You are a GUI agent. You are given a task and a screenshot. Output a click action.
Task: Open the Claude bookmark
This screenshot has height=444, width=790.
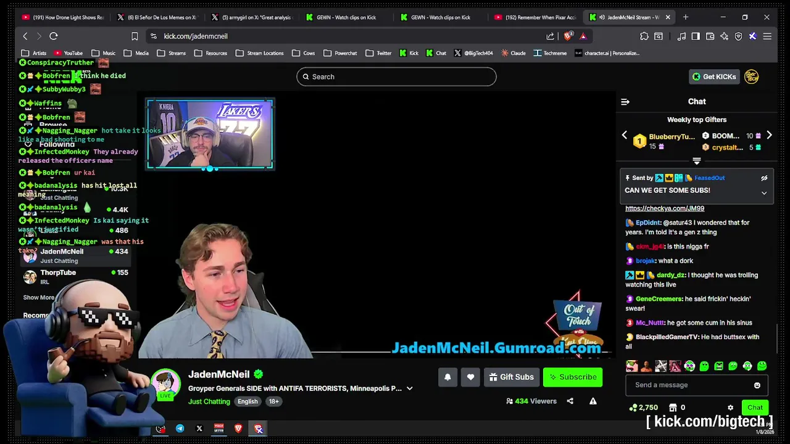(513, 53)
